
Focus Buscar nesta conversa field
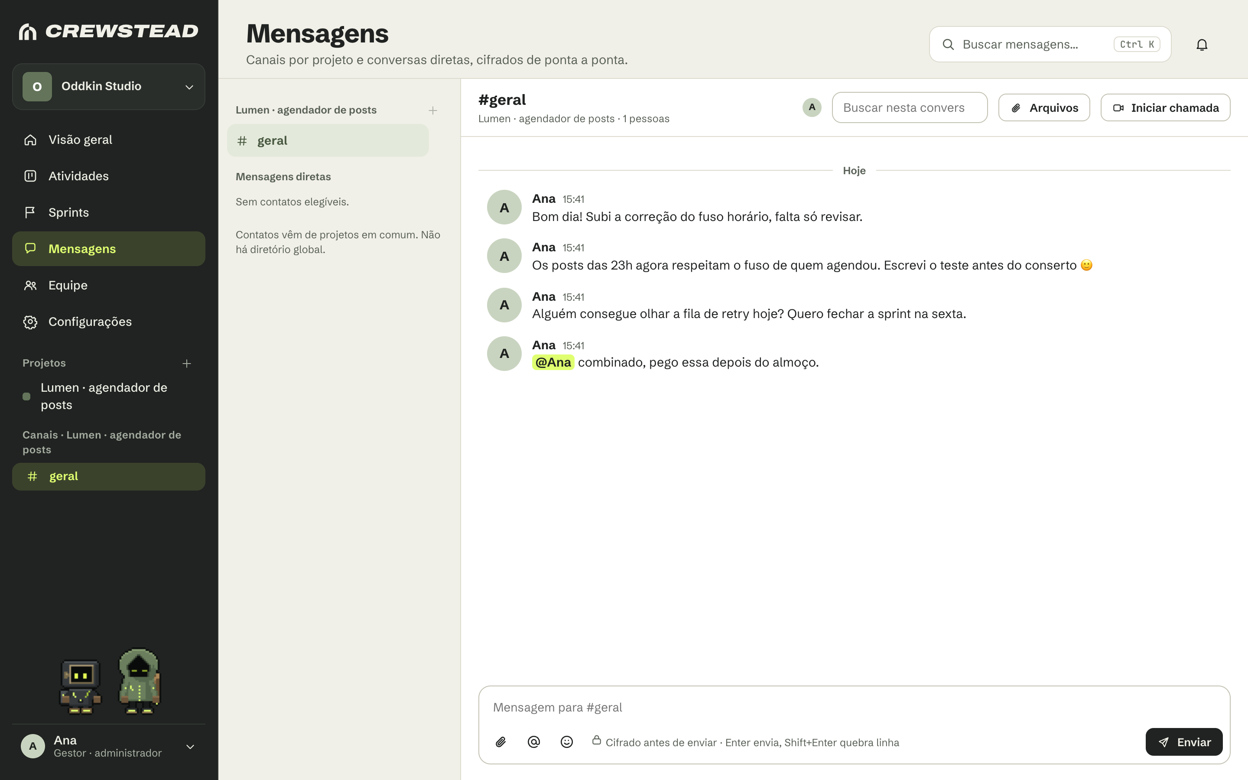click(x=909, y=107)
